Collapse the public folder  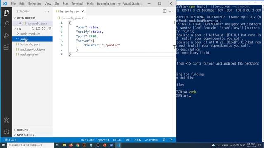[18, 39]
